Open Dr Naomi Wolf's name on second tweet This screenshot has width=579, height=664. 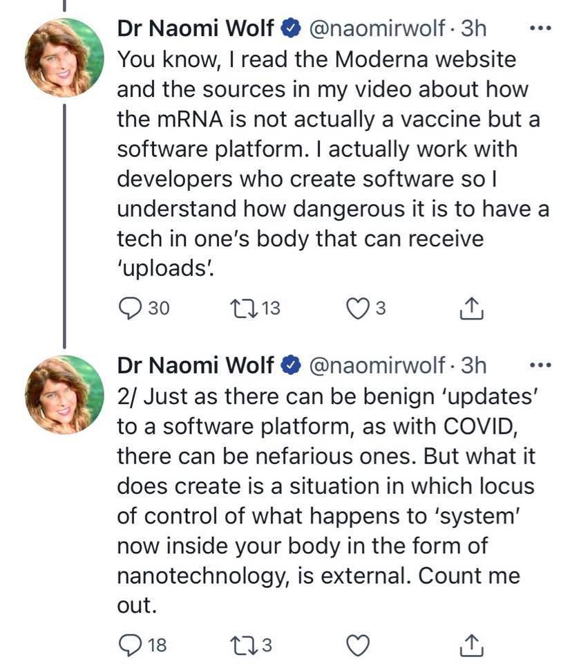196,365
